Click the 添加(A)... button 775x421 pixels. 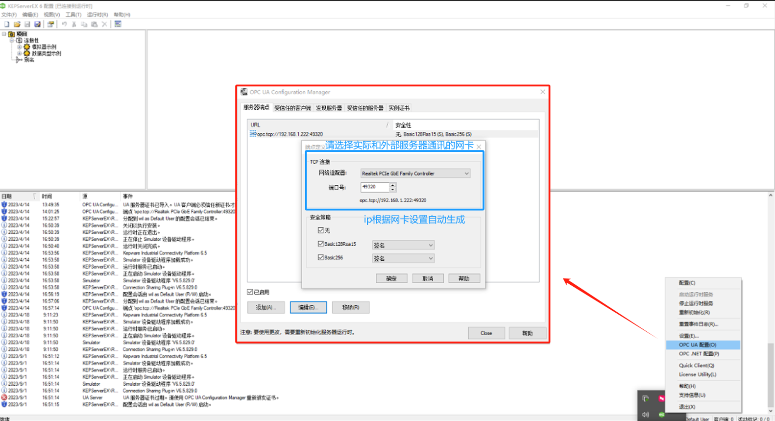coord(266,307)
